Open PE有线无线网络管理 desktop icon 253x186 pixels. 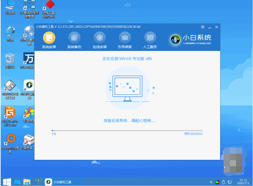click(x=29, y=9)
